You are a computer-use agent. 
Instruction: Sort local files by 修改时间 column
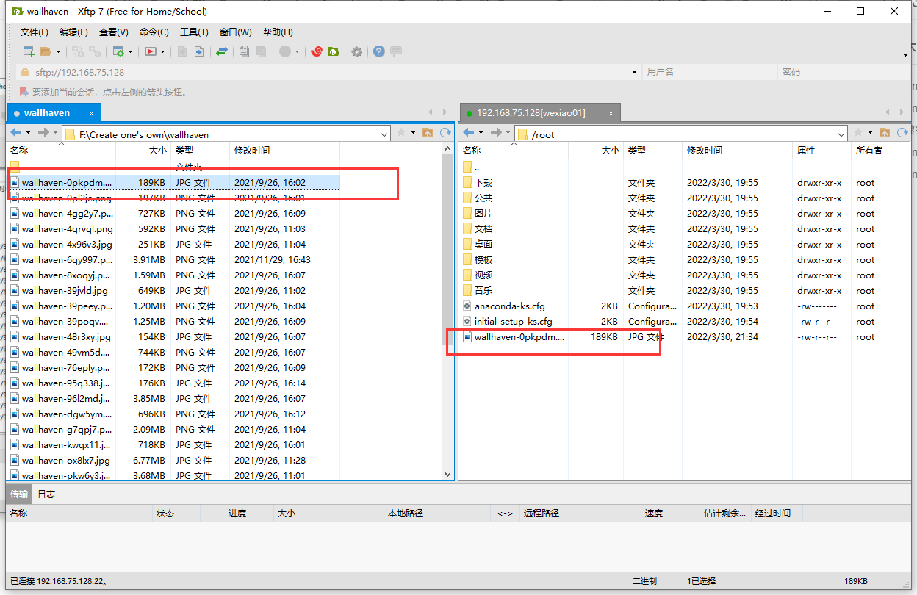(x=284, y=150)
